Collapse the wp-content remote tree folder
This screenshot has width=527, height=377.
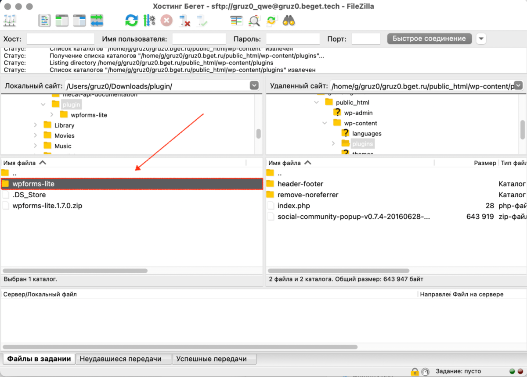click(325, 123)
